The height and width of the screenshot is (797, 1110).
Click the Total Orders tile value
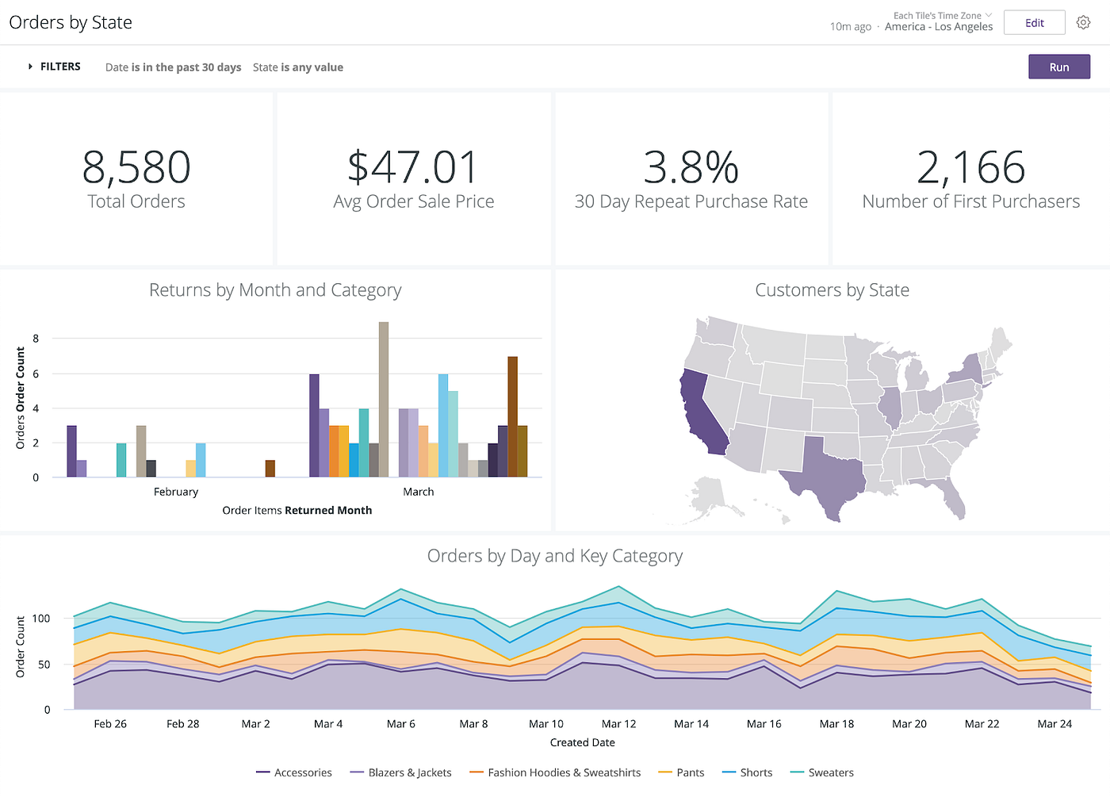136,167
